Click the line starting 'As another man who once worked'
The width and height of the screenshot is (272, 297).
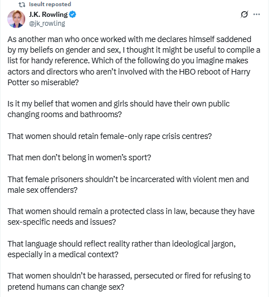pyautogui.click(x=129, y=39)
